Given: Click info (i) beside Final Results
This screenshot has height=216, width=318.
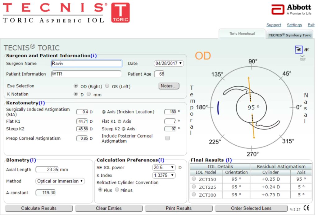Looking at the screenshot, I should (229, 160).
